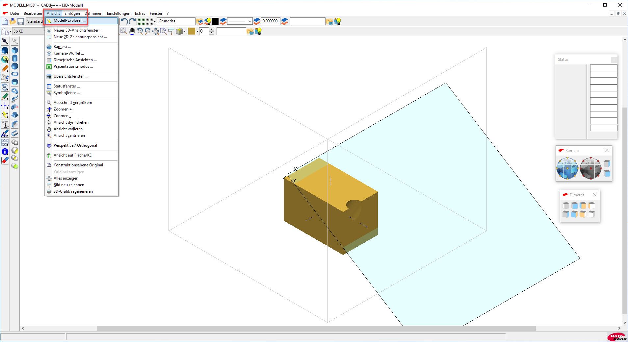Image resolution: width=628 pixels, height=342 pixels.
Task: Expand the 3D cube view dropdown arrow
Action: (x=185, y=31)
